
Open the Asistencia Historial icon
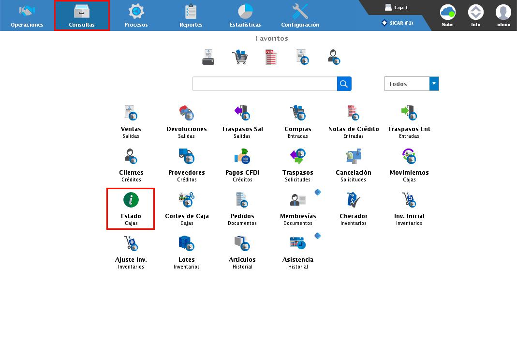tap(297, 243)
